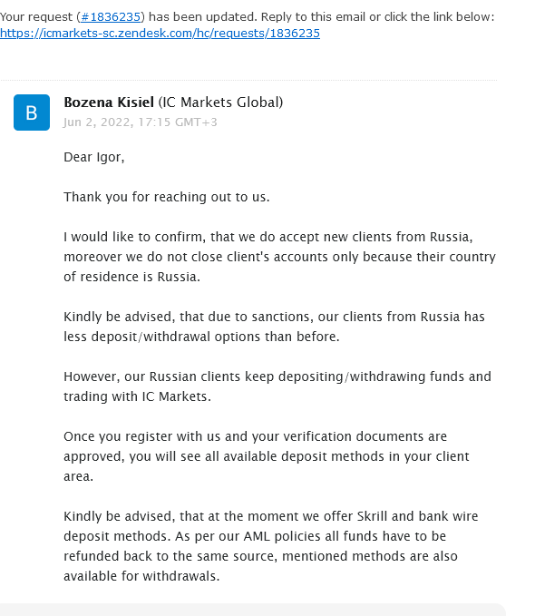Click the word Skrill in last paragraph
This screenshot has width=535, height=616.
pyautogui.click(x=373, y=516)
